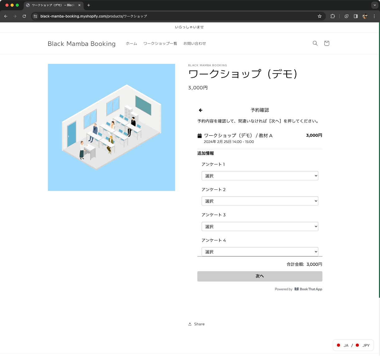Open the shopping cart icon
Screen dimensions: 380x357
[x=326, y=43]
